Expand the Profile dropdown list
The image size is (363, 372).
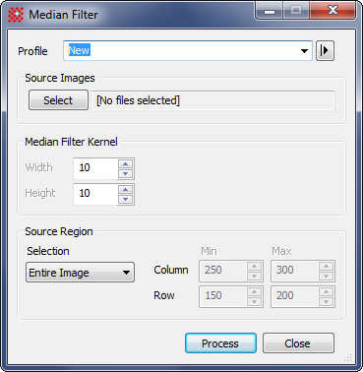click(304, 51)
